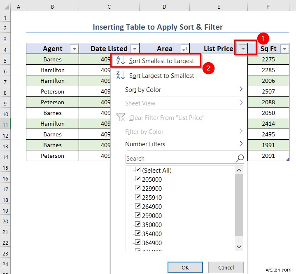Click cell with Sq Ft value 1991

[268, 145]
